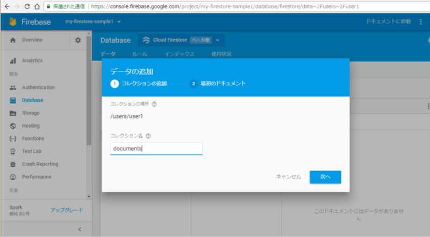The image size is (430, 237).
Task: Click the Hosting globe icon
Action: coord(13,126)
